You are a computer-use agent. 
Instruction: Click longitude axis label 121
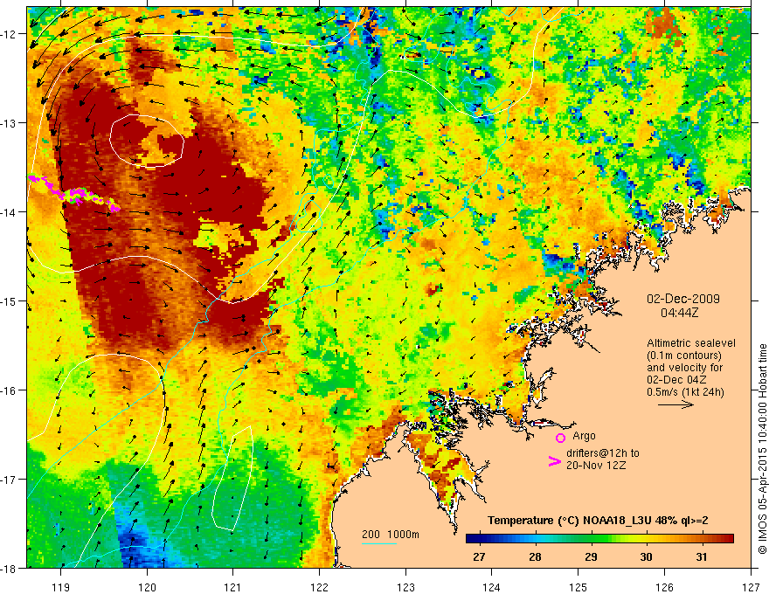click(x=233, y=587)
